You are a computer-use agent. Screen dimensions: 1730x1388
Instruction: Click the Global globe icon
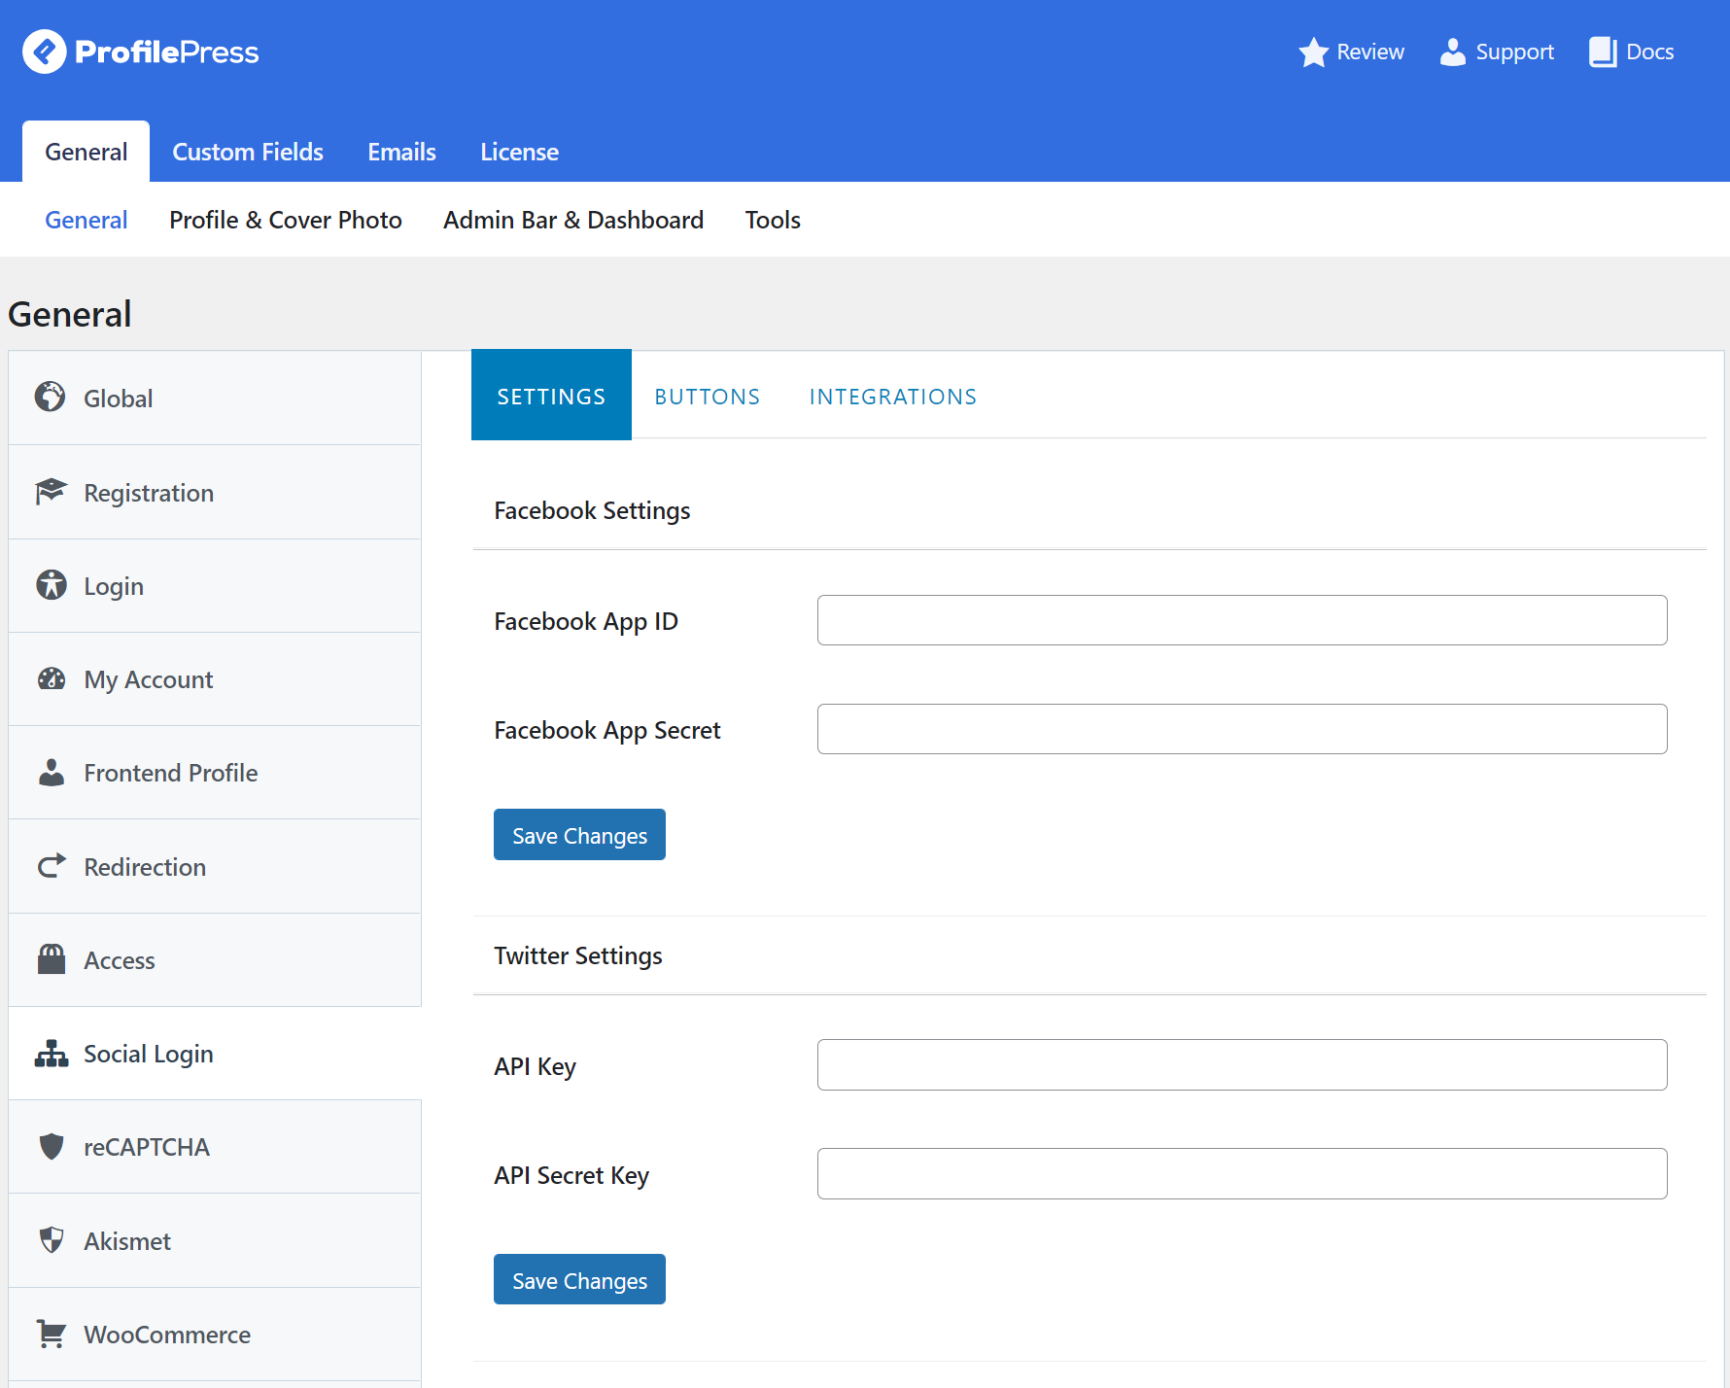coord(51,397)
